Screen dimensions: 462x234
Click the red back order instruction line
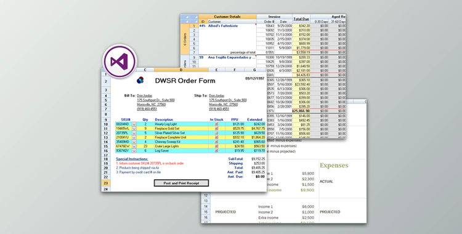pos(150,163)
